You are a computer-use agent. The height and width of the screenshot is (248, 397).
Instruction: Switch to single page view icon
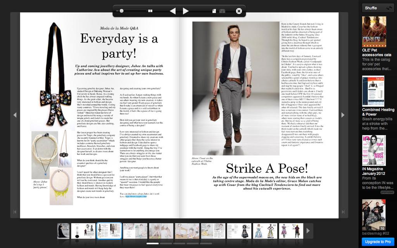click(x=214, y=11)
